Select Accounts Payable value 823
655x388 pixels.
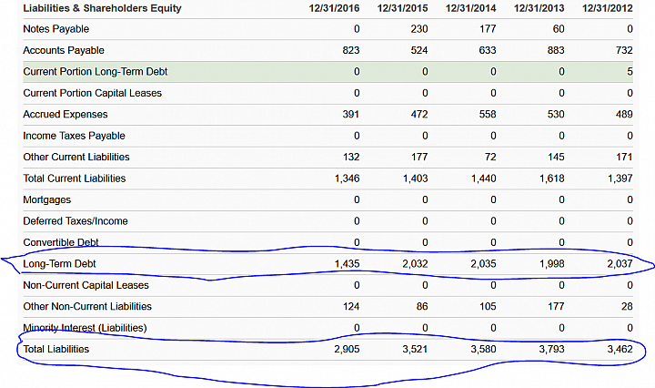point(351,51)
